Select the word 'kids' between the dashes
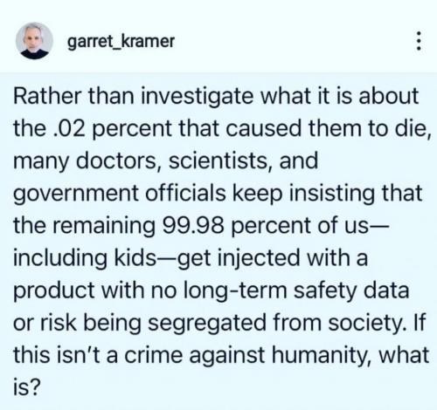This screenshot has width=437, height=410. tap(135, 258)
